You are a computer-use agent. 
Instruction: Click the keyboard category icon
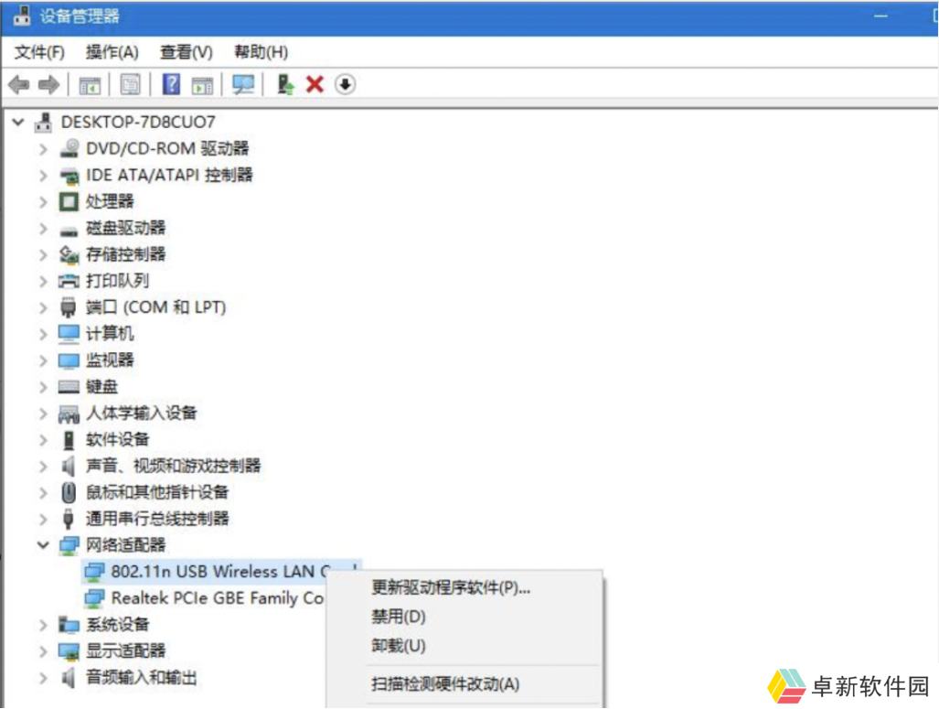click(x=69, y=387)
